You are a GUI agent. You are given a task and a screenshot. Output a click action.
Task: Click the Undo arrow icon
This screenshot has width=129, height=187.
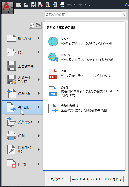tap(69, 5)
